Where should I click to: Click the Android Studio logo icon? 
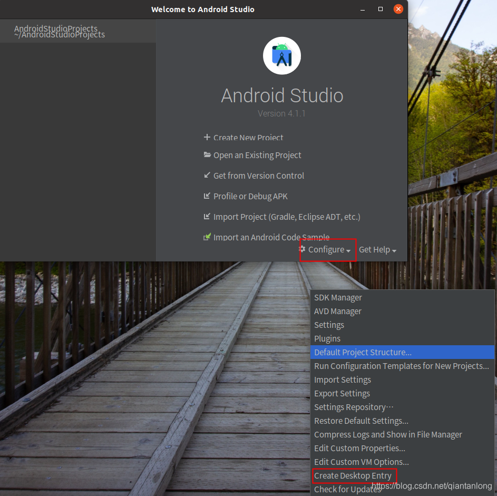(x=282, y=55)
